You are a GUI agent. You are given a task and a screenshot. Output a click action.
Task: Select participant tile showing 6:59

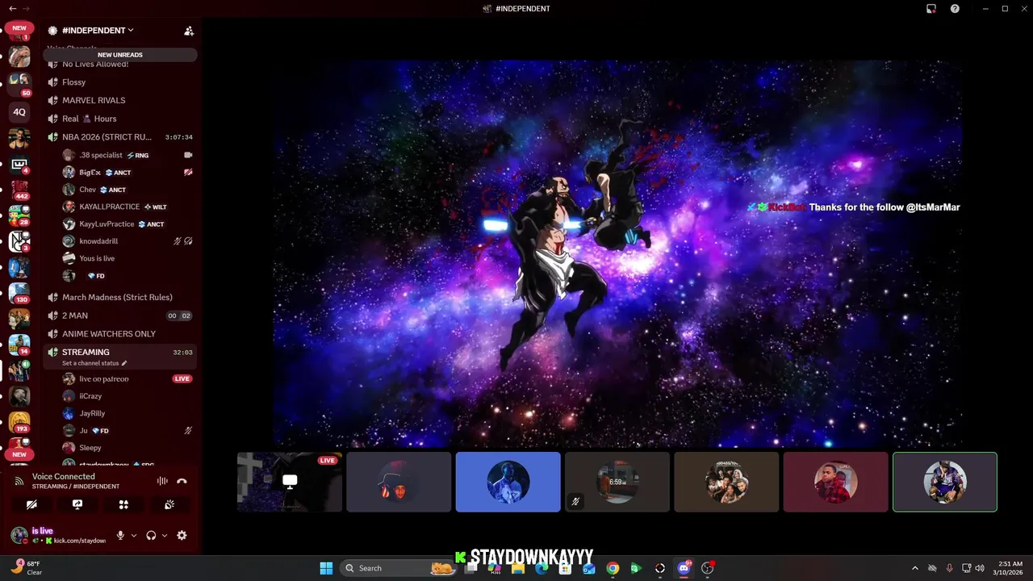pos(617,482)
